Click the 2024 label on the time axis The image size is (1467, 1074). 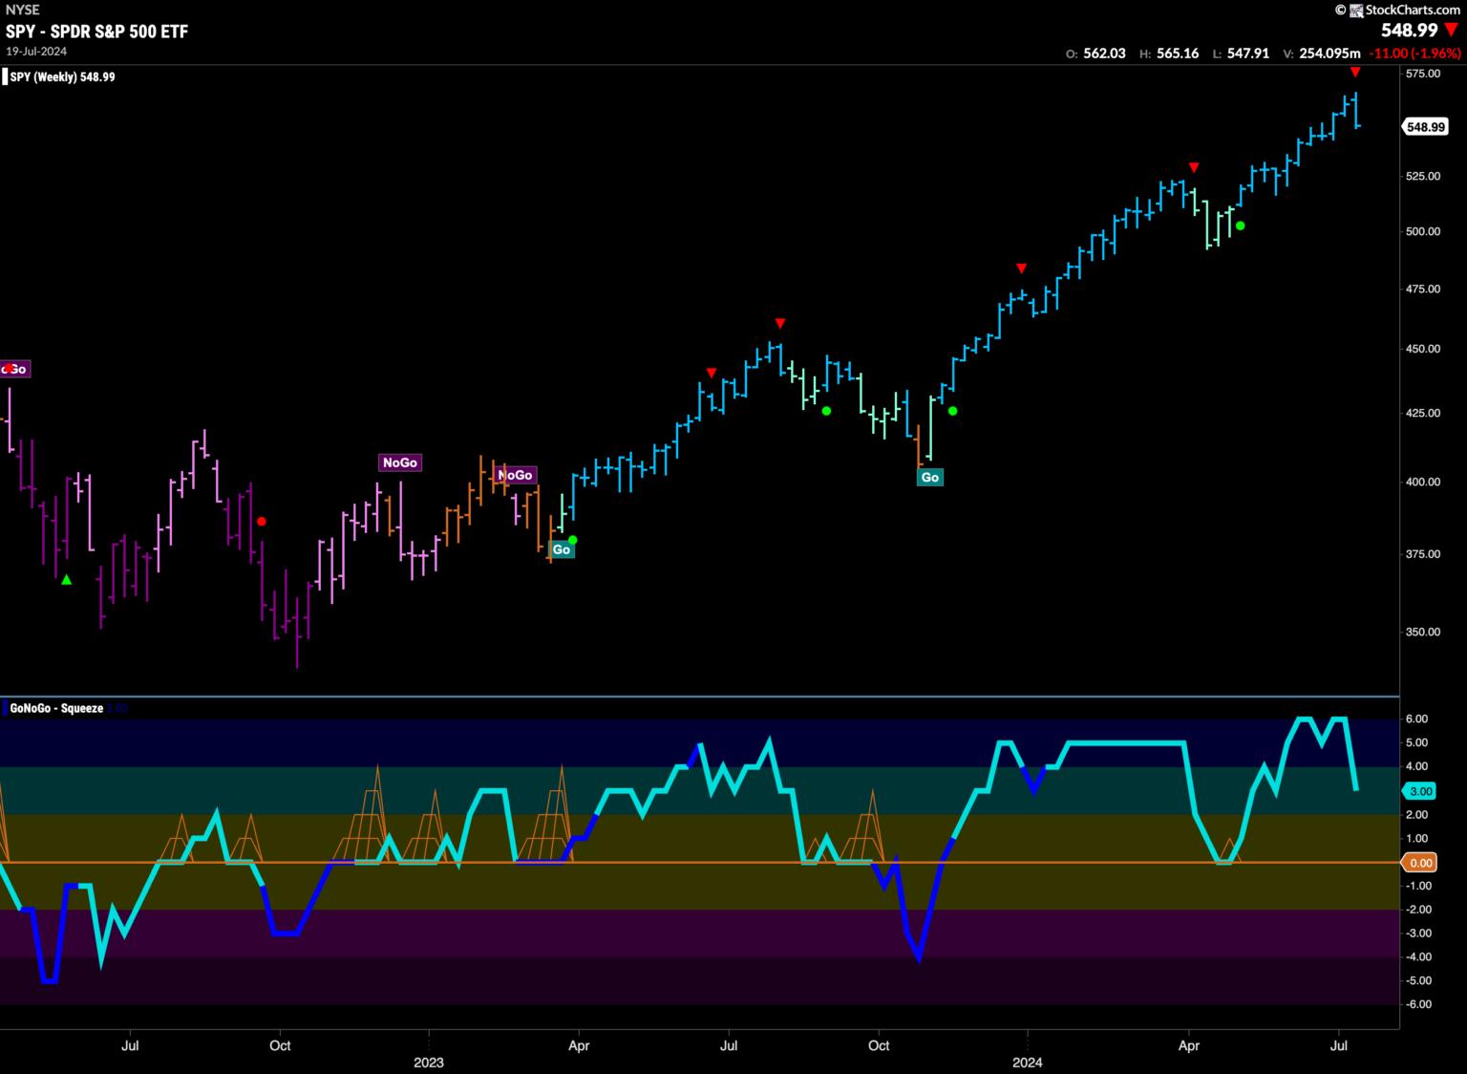pyautogui.click(x=1027, y=1062)
